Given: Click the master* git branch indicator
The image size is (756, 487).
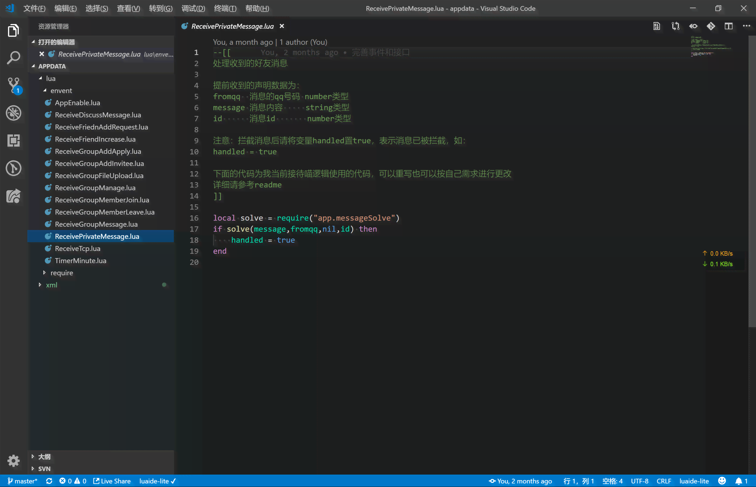Looking at the screenshot, I should point(22,481).
